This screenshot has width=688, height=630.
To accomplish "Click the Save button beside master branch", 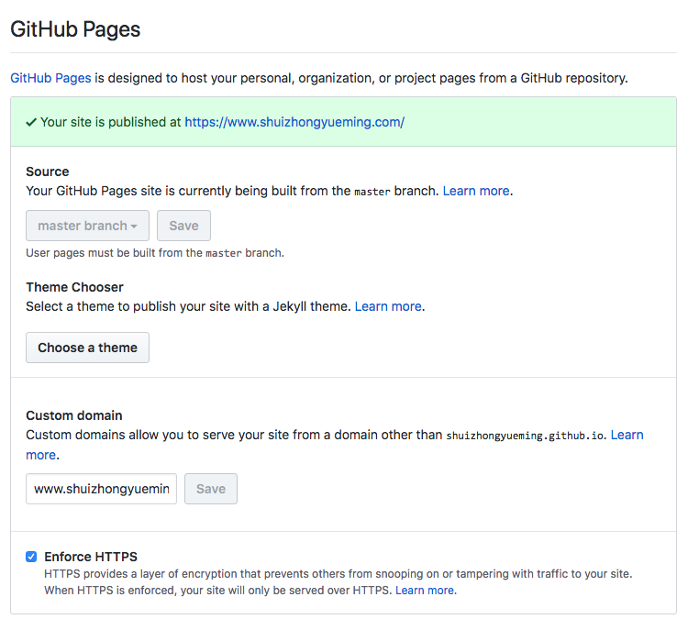I will tap(183, 226).
